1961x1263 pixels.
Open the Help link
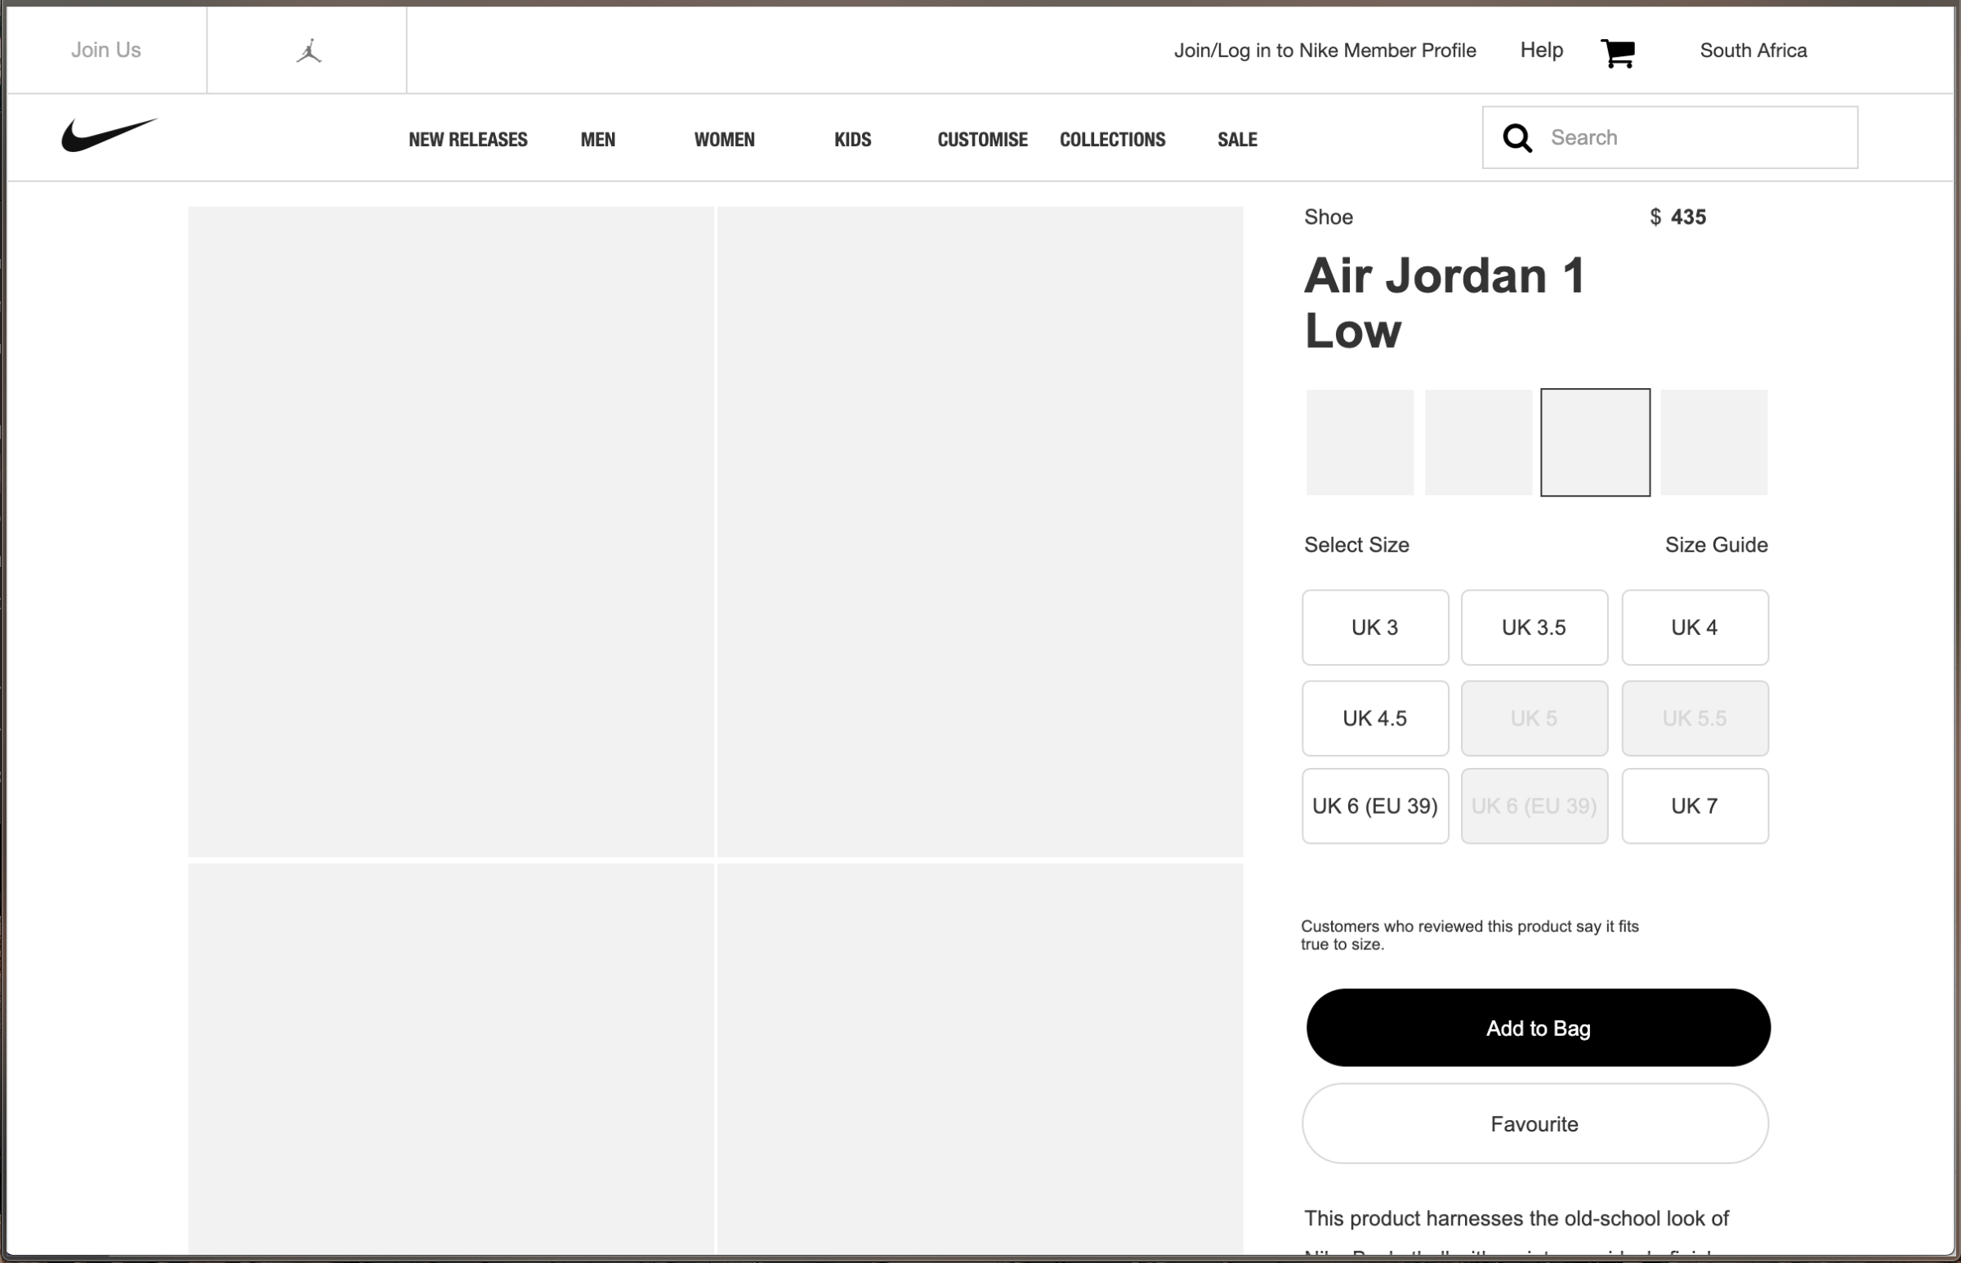(1541, 50)
